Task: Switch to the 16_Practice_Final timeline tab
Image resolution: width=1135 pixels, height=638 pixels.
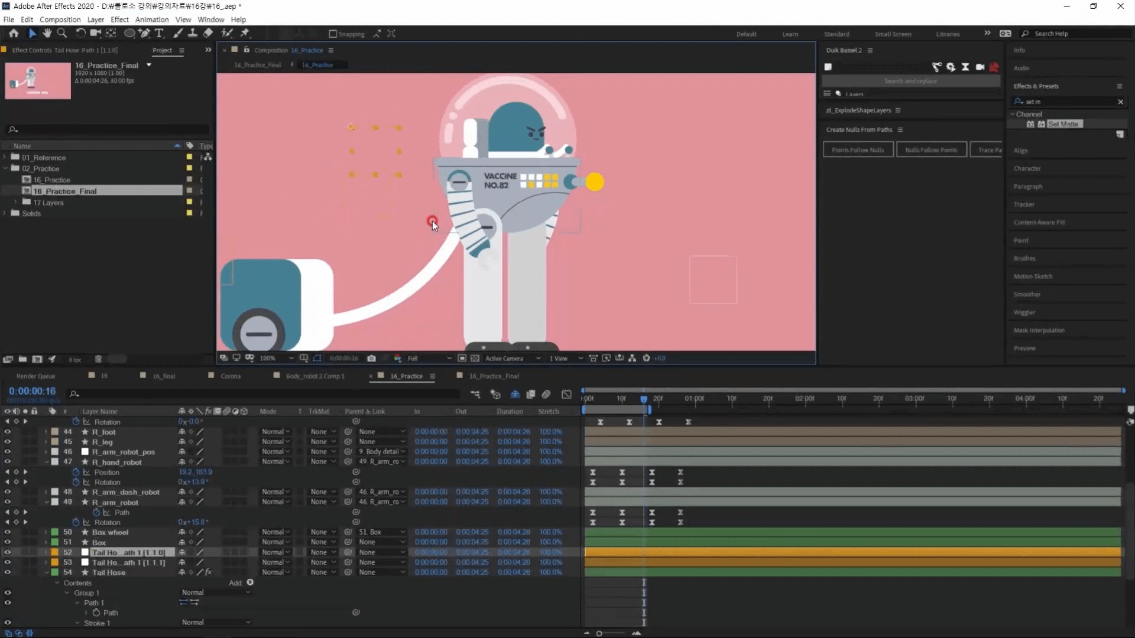Action: pos(493,376)
